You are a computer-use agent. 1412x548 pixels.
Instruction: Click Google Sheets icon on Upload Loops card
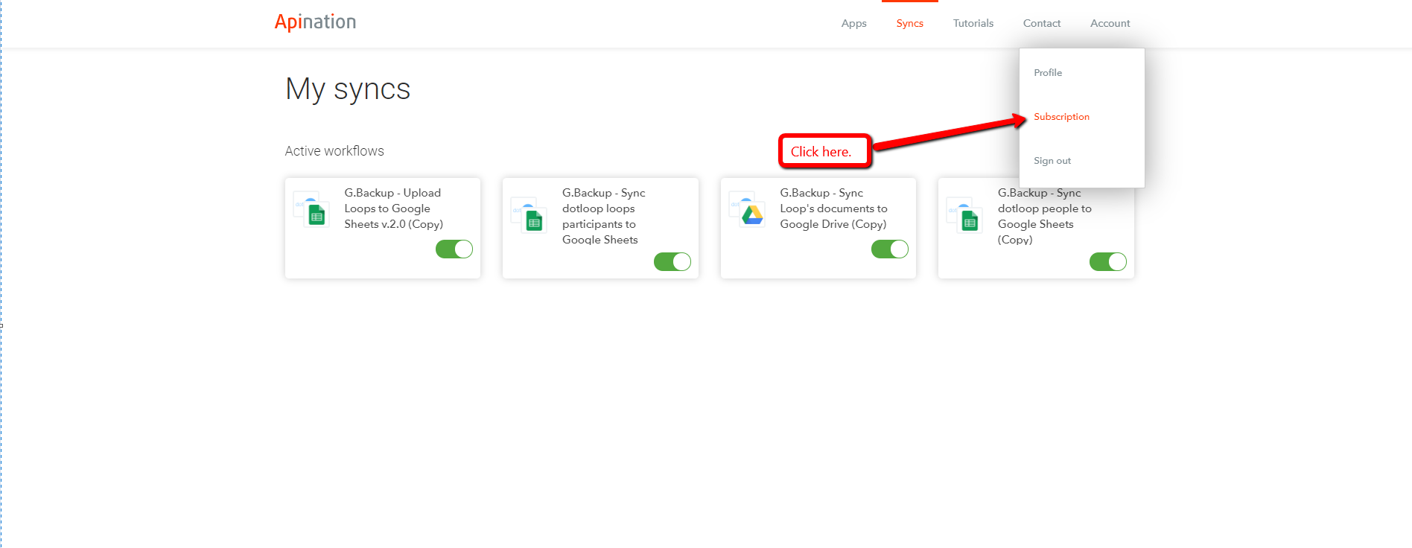pyautogui.click(x=317, y=215)
